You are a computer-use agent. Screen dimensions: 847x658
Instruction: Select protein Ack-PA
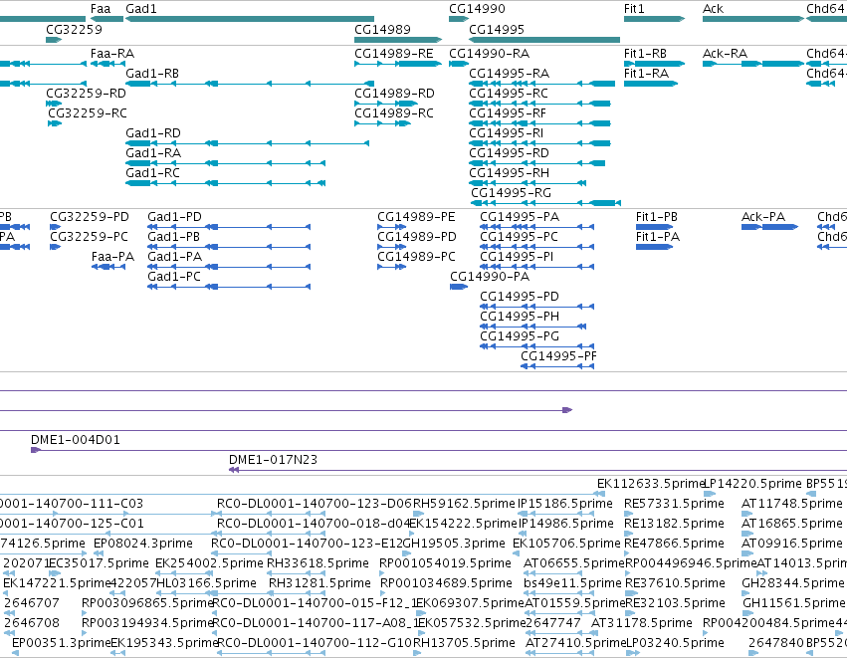coord(769,227)
